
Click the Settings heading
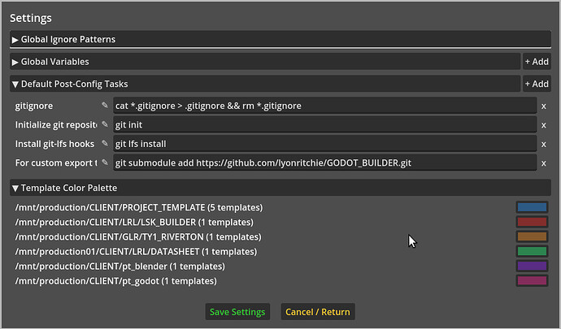pyautogui.click(x=31, y=18)
